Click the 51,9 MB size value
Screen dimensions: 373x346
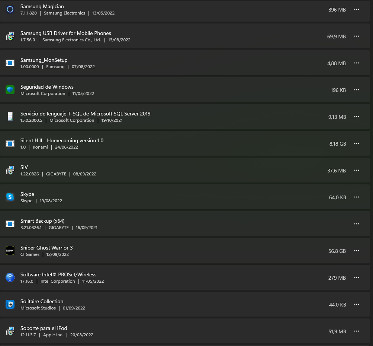coord(337,331)
